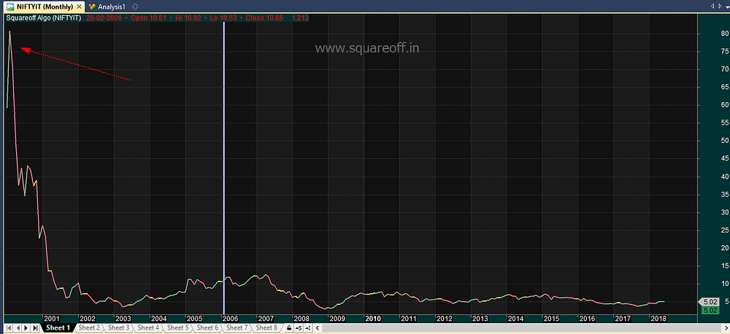Click the 50 level on price axis
730x334 pixels.
(x=724, y=141)
